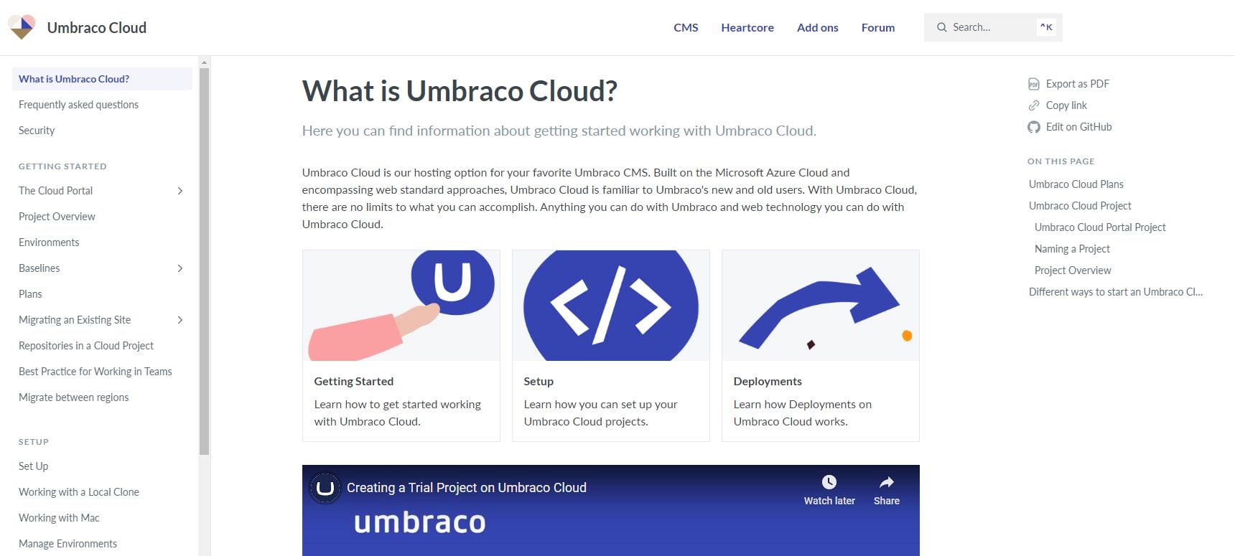Open the Add ons navigation item

pyautogui.click(x=818, y=27)
